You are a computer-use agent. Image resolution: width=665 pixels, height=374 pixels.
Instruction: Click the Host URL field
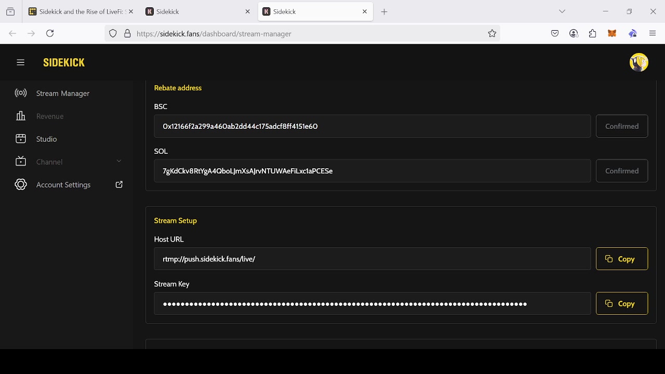tap(373, 259)
